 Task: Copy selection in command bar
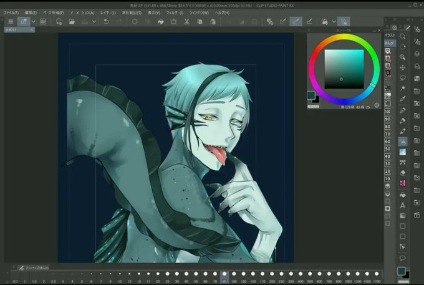point(200,22)
